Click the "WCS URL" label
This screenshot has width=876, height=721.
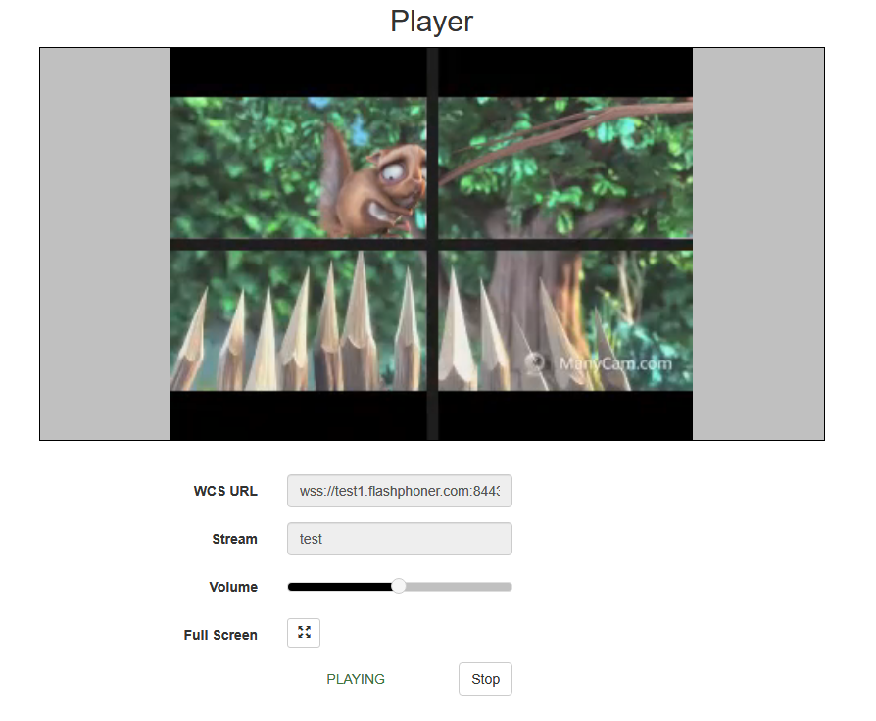225,491
